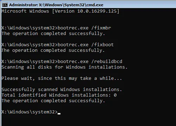
Task: Click the first 'operation completed successfully' message
Action: 53,34
